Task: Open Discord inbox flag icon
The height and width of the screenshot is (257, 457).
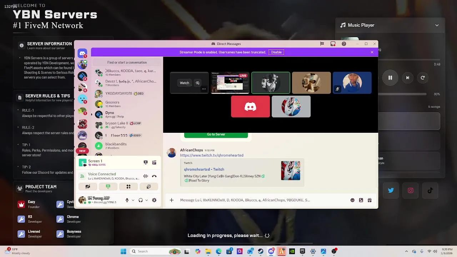Action: (x=322, y=44)
